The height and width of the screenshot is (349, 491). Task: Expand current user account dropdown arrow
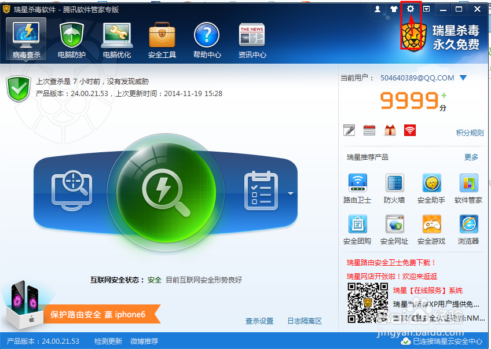463,78
